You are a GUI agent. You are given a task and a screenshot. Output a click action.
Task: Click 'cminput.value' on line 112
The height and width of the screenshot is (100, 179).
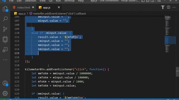click(x=49, y=41)
